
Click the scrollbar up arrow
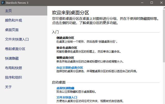(164, 8)
